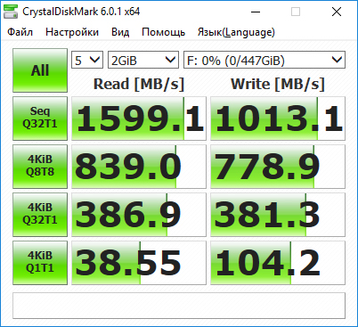Screen dimensions: 358x327
Task: Click the 4KiB Q8T8 read result 839.0
Action: 139,167
